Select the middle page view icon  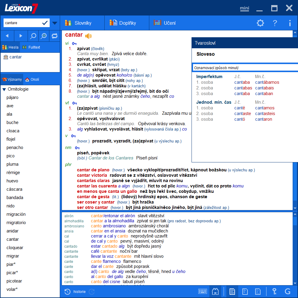click(245, 291)
